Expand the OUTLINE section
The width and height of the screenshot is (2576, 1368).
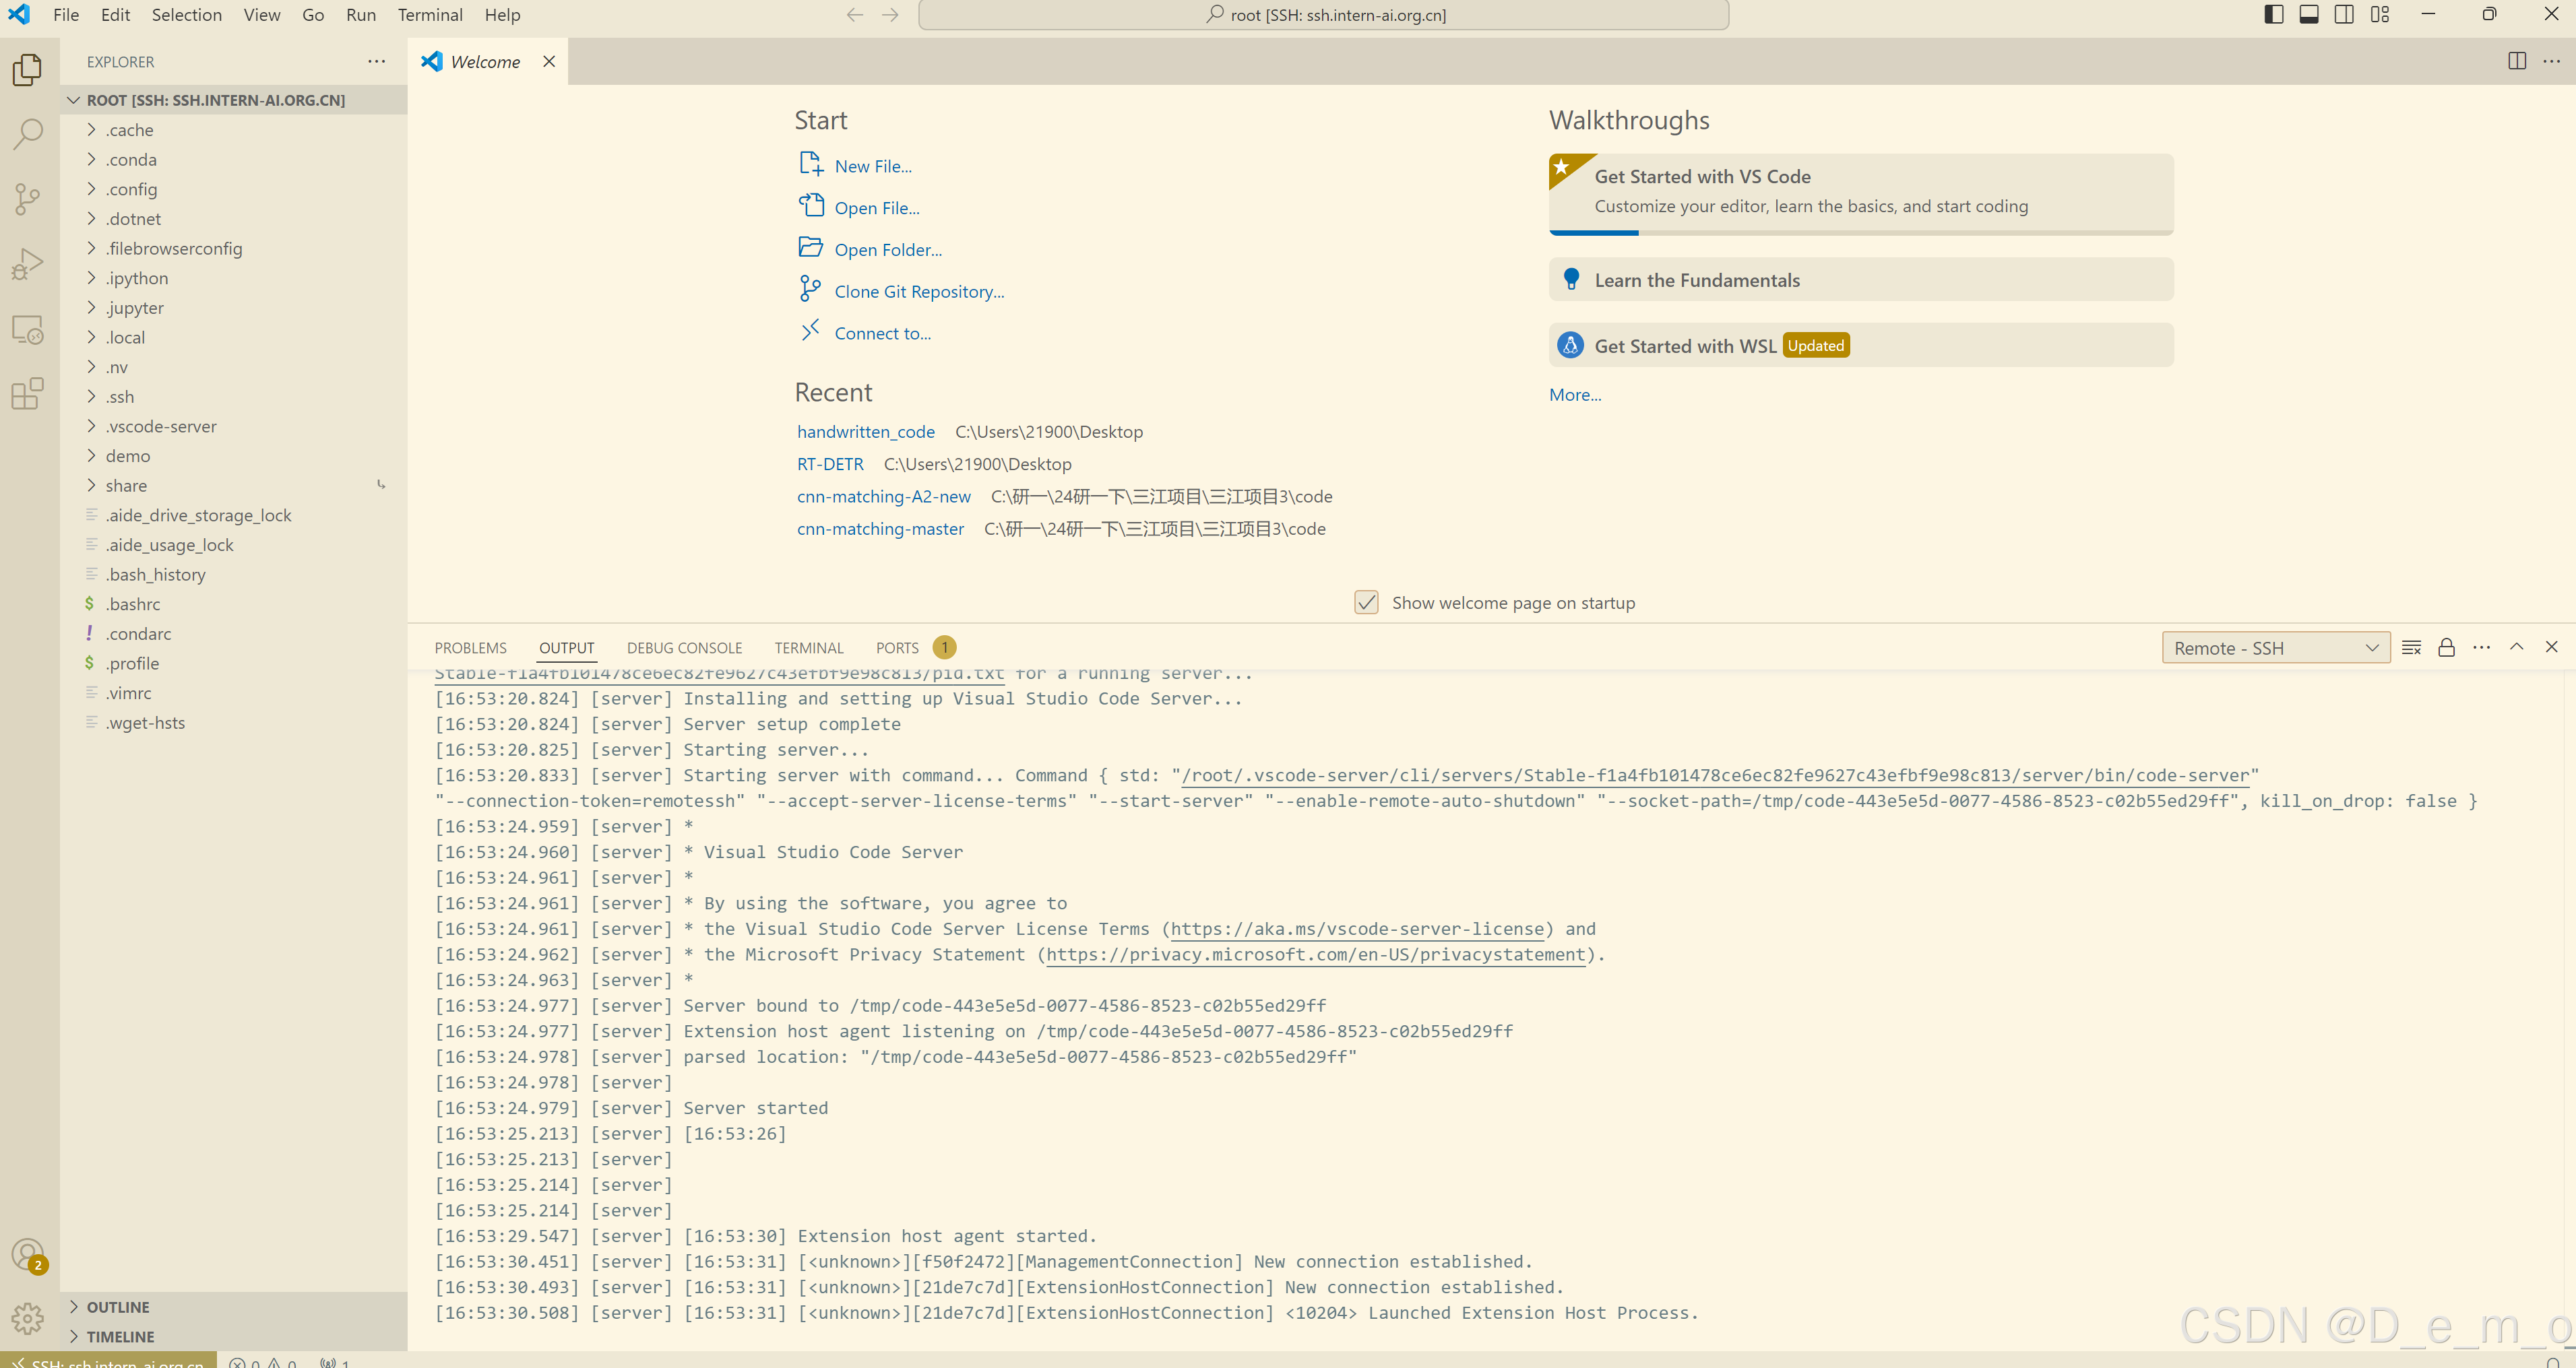tap(234, 1307)
